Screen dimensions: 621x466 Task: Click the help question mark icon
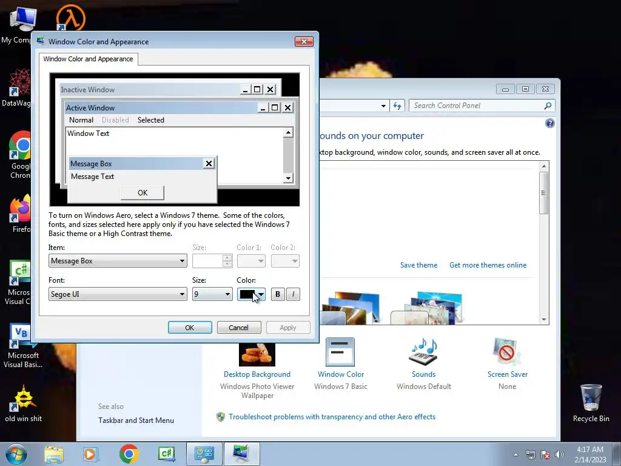point(549,123)
